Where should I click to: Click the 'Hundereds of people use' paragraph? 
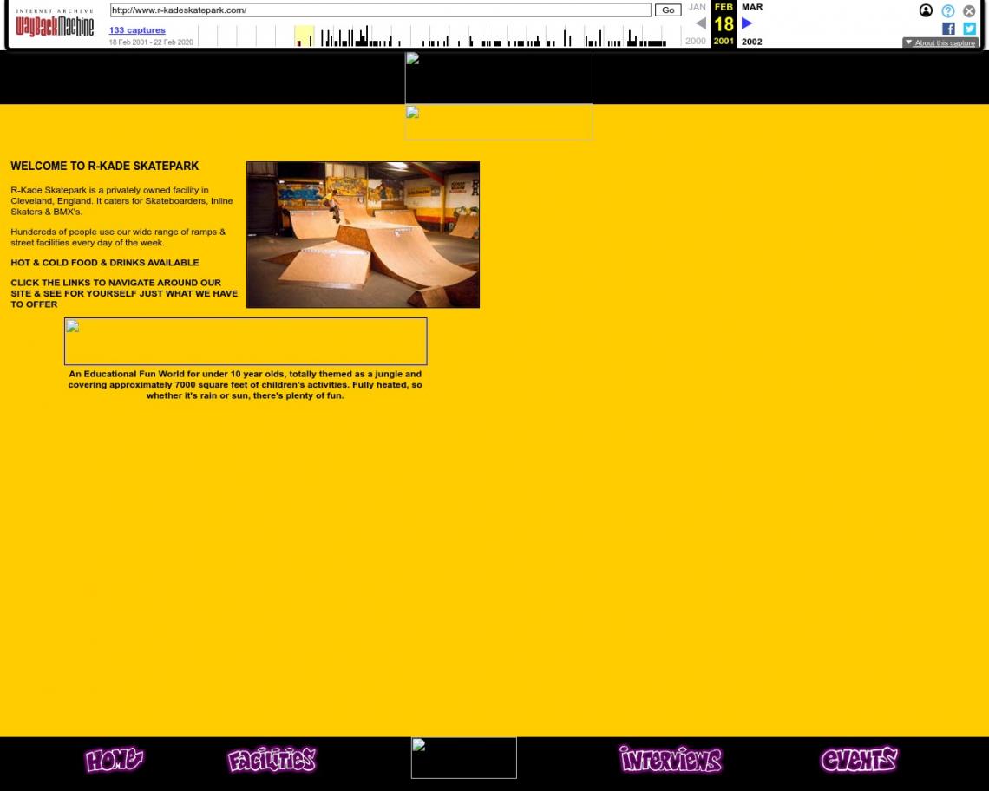tap(118, 237)
